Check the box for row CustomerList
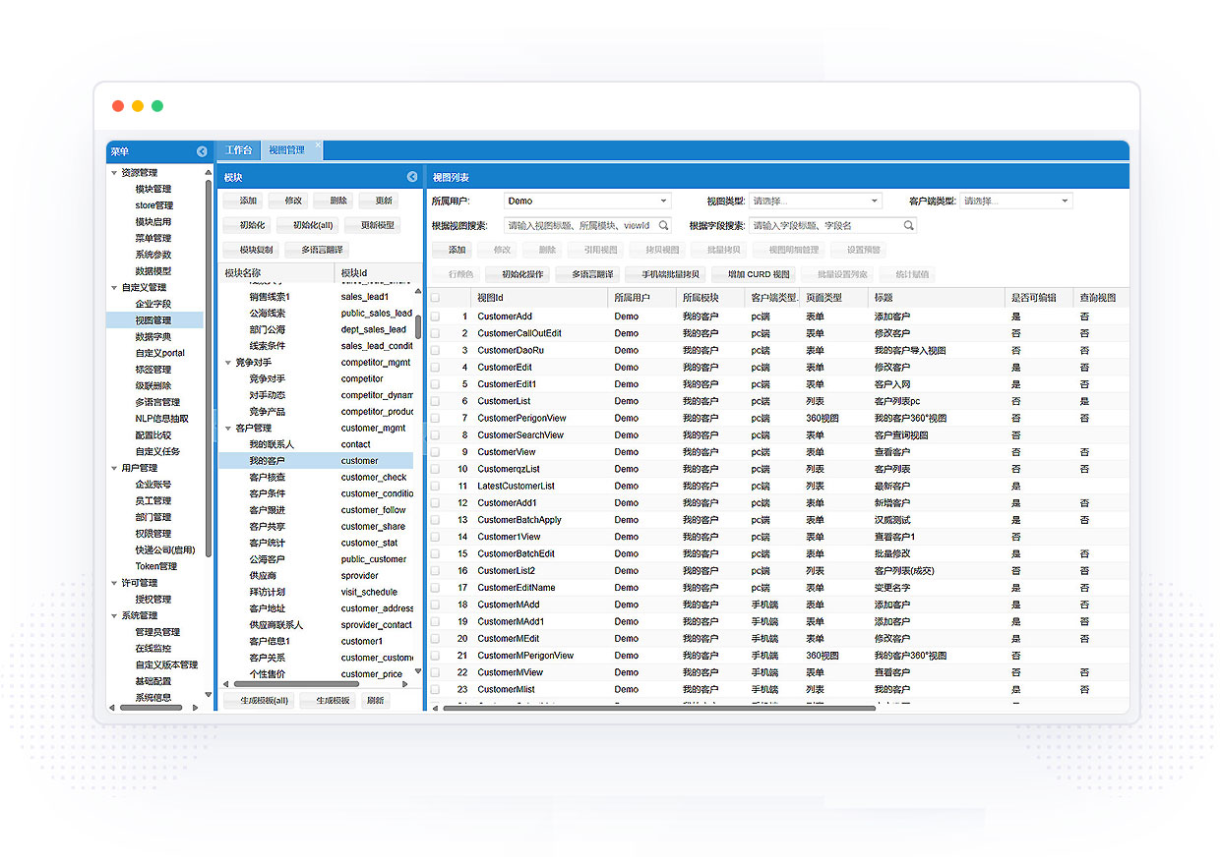The height and width of the screenshot is (865, 1220). (x=435, y=401)
